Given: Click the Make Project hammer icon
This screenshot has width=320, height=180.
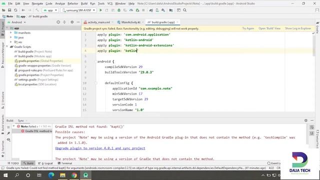Looking at the screenshot, I should (37, 10).
